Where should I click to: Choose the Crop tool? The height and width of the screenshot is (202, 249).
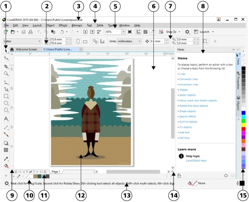click(x=6, y=67)
